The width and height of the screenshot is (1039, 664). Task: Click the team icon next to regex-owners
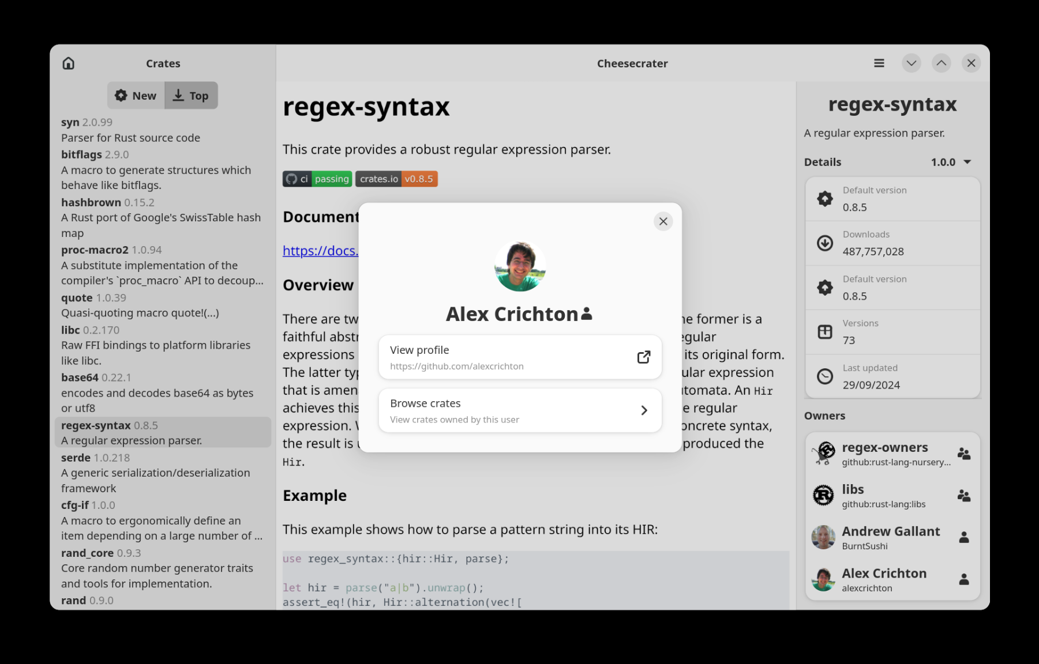pyautogui.click(x=964, y=454)
